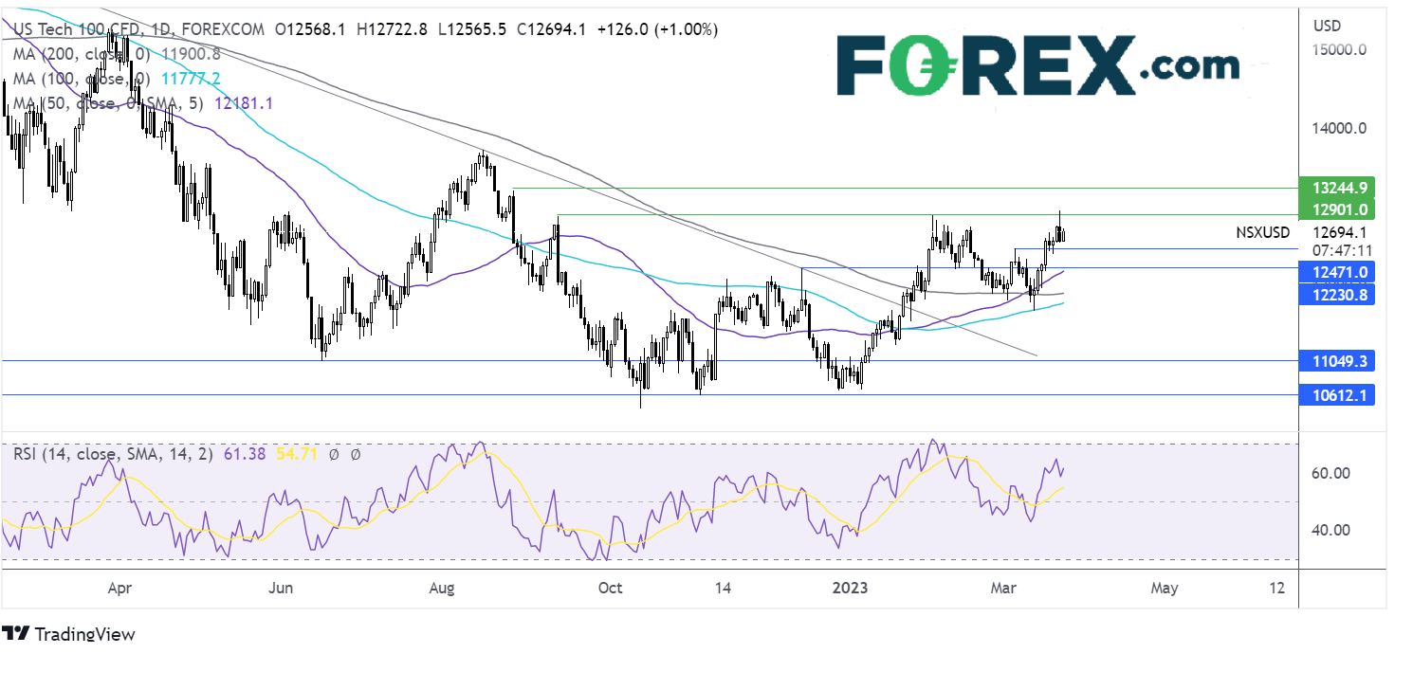Click the May date axis label
This screenshot has width=1413, height=690.
[x=1165, y=588]
